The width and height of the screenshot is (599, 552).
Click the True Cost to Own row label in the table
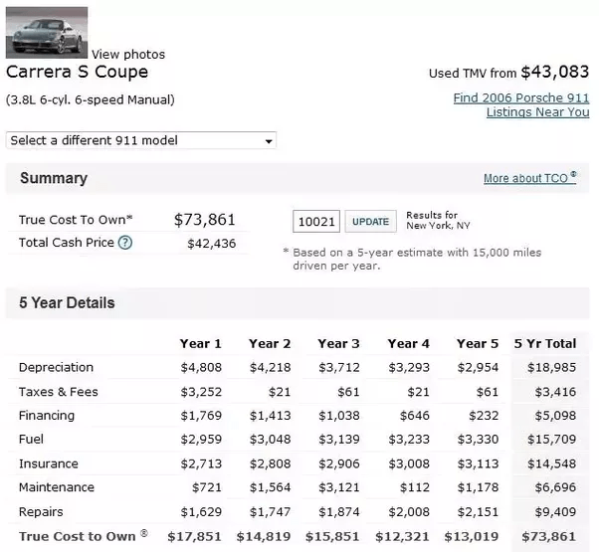point(84,536)
